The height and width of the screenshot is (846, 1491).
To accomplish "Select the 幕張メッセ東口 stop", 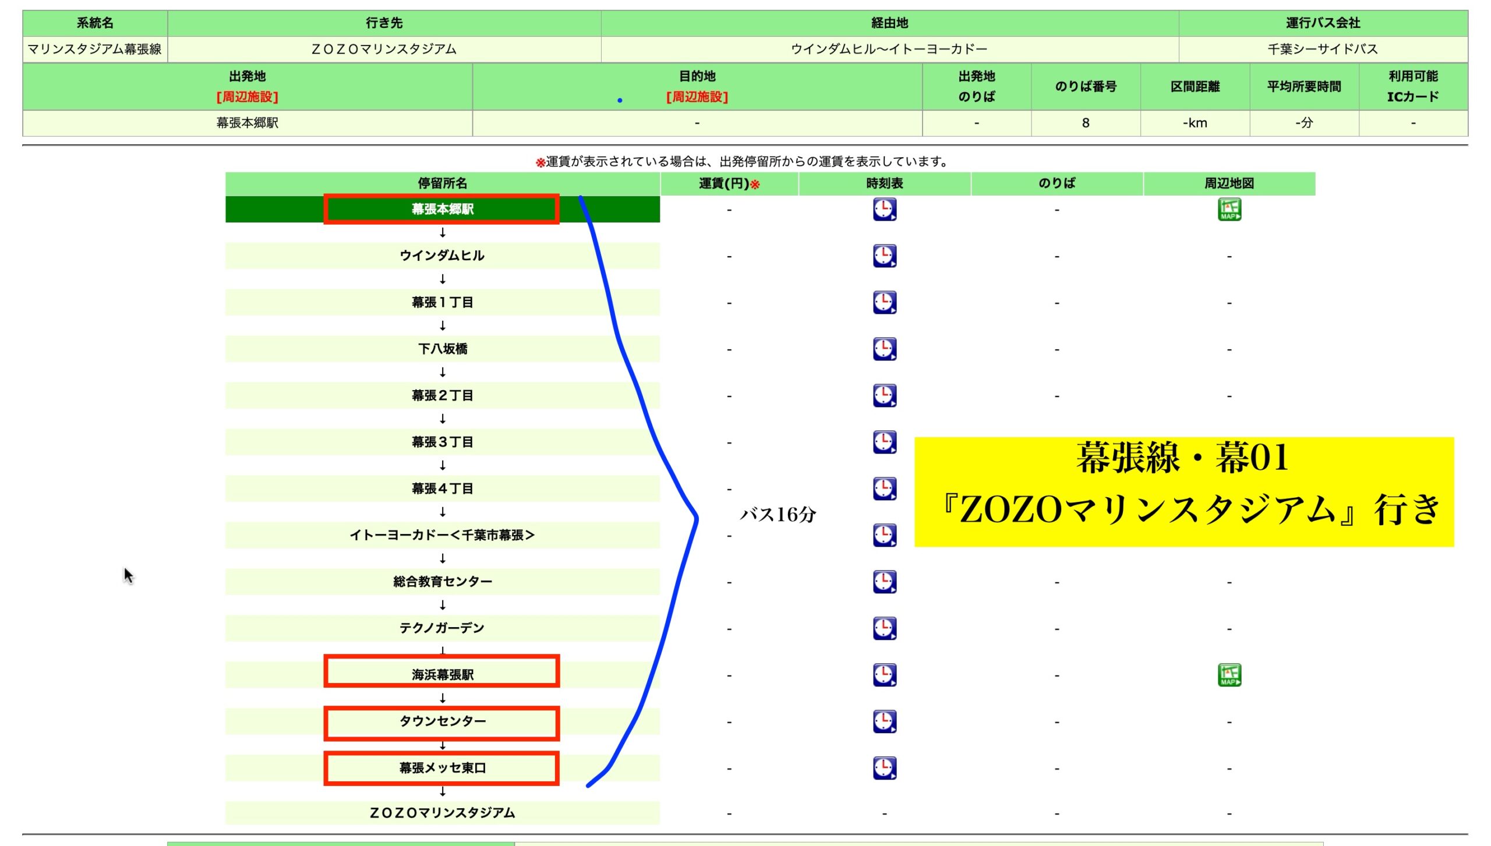I will tap(443, 768).
